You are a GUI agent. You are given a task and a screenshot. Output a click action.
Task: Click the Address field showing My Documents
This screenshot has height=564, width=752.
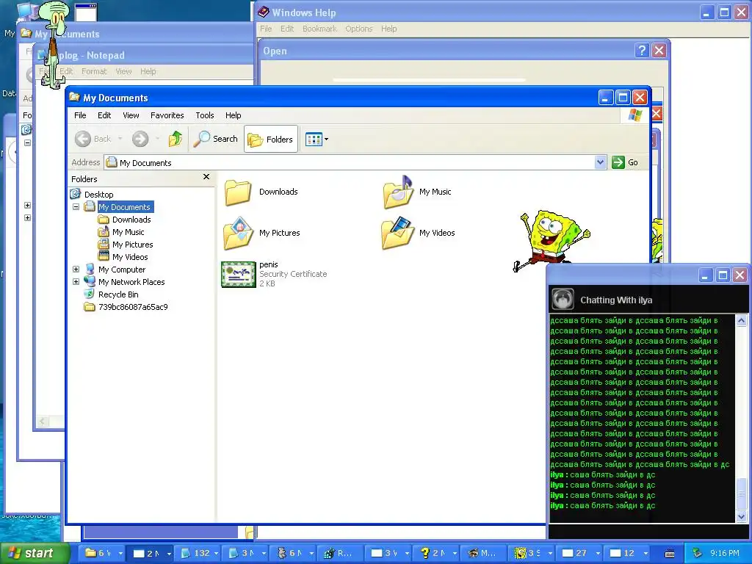[x=349, y=162]
